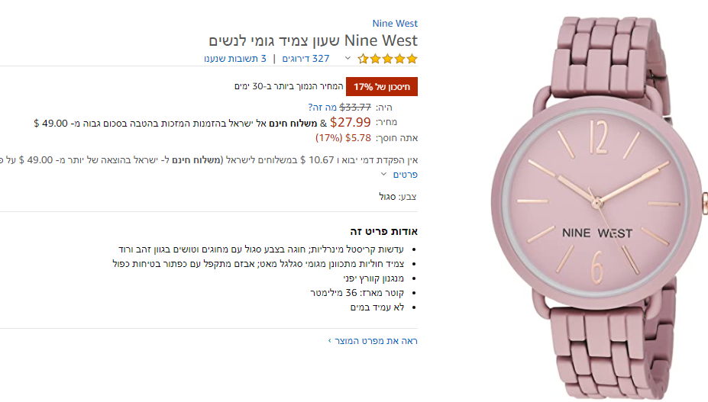Click the small arrow beside the product specs link
The height and width of the screenshot is (402, 708).
330,340
